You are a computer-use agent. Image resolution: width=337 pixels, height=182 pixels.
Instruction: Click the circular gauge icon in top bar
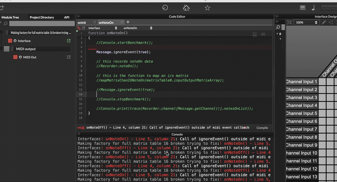[x=165, y=8]
